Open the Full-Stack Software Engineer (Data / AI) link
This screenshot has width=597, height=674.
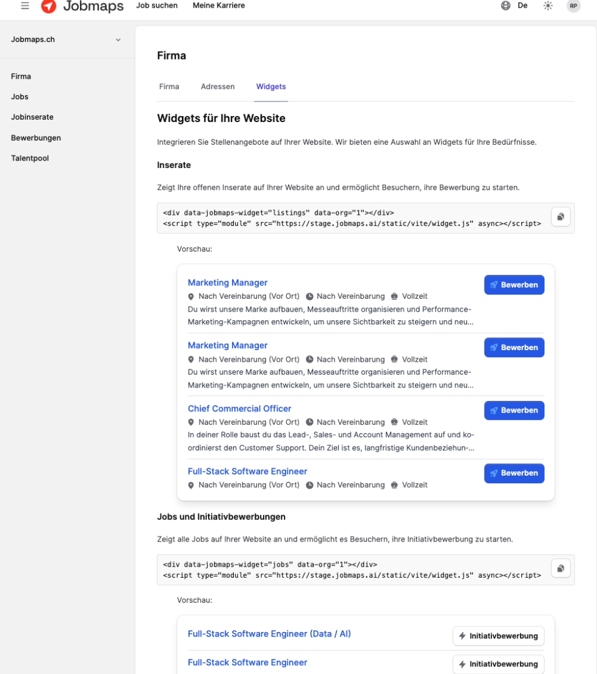269,634
